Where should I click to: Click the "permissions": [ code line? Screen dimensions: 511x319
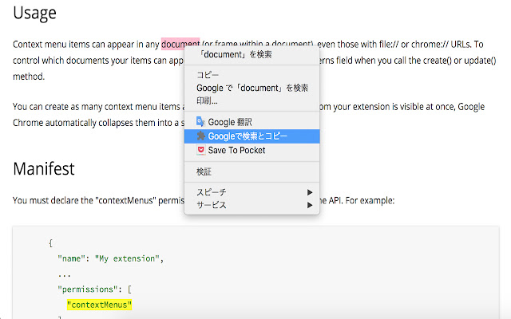pos(94,289)
